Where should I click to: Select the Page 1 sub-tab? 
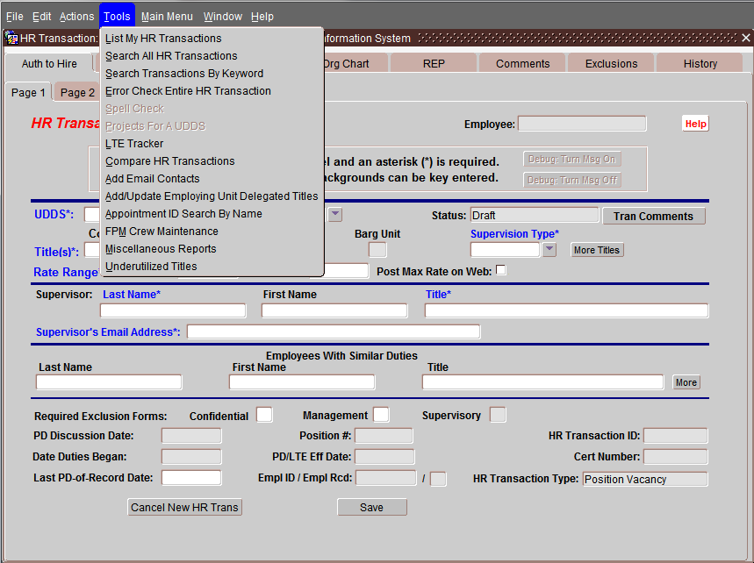pyautogui.click(x=28, y=92)
